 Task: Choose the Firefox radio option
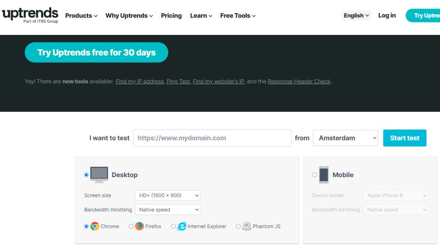[131, 227]
